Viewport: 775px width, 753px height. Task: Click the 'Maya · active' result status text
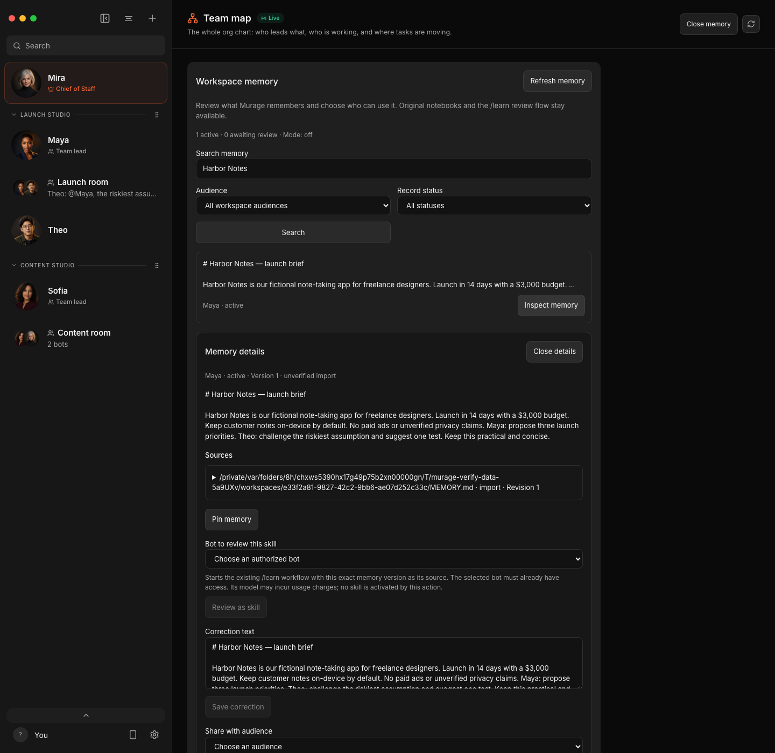click(223, 306)
